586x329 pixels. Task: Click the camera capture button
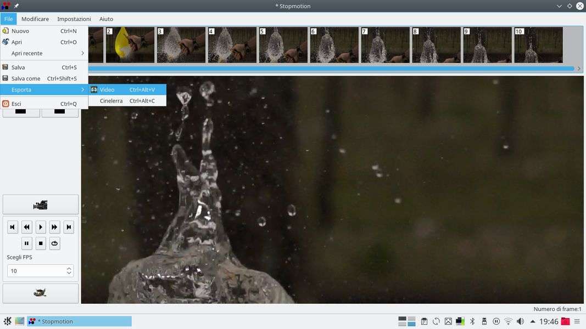coord(40,205)
